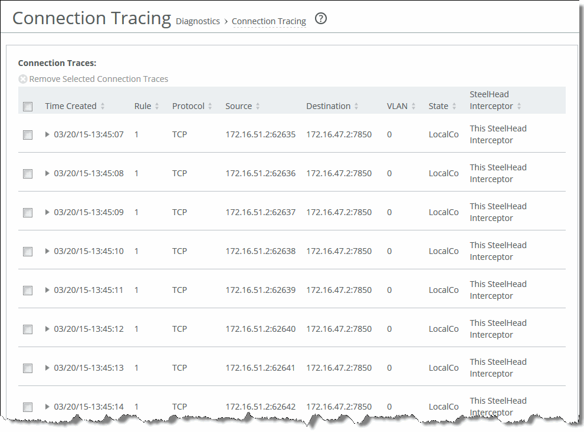Click Connection Tracing in the breadcrumb
Viewport: 584px width, 432px height.
(268, 21)
